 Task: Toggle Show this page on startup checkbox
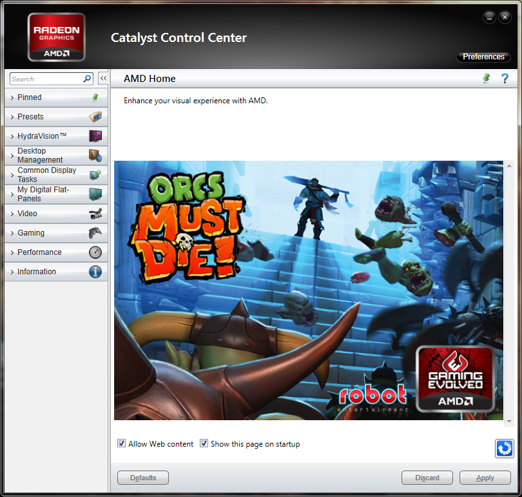[204, 443]
